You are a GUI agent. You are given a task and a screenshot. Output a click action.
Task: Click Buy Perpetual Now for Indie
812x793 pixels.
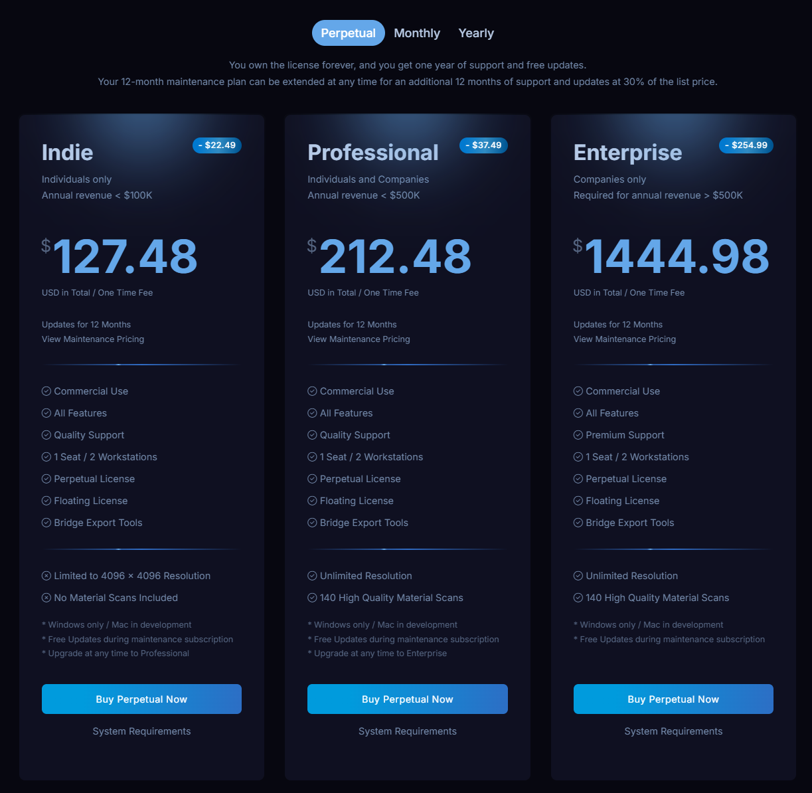pyautogui.click(x=141, y=699)
